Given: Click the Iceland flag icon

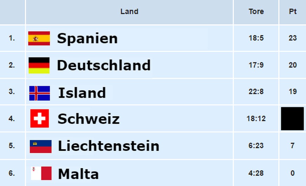Looking at the screenshot, I should (x=40, y=93).
